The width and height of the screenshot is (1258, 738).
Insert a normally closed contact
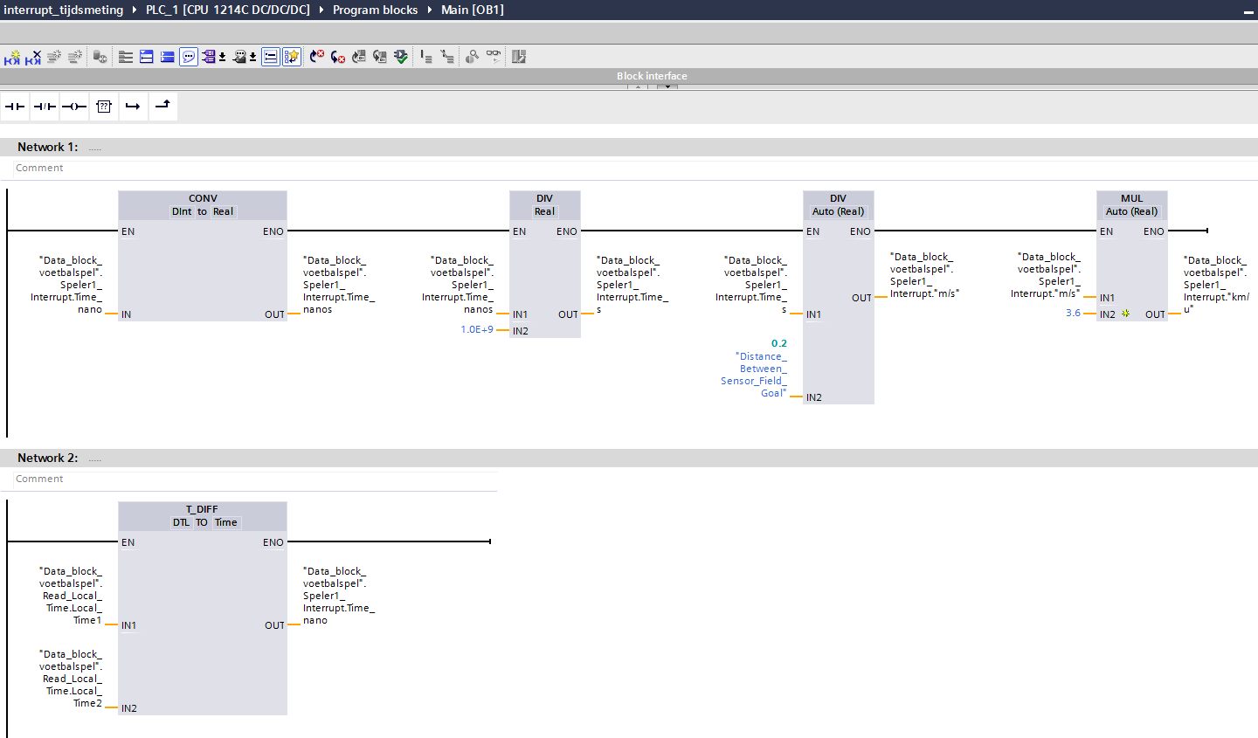pyautogui.click(x=45, y=107)
